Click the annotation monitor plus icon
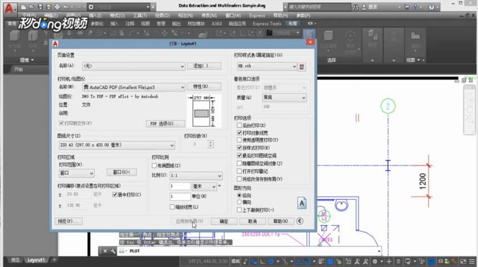 tap(389, 261)
